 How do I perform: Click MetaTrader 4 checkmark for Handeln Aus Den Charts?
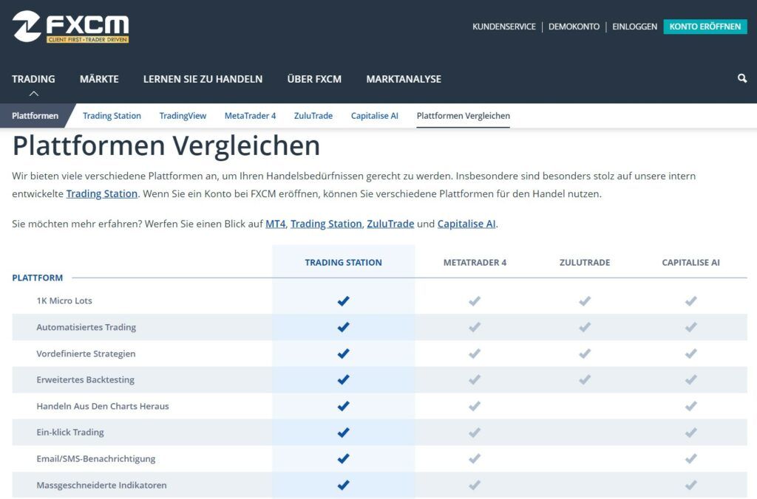[x=475, y=406]
